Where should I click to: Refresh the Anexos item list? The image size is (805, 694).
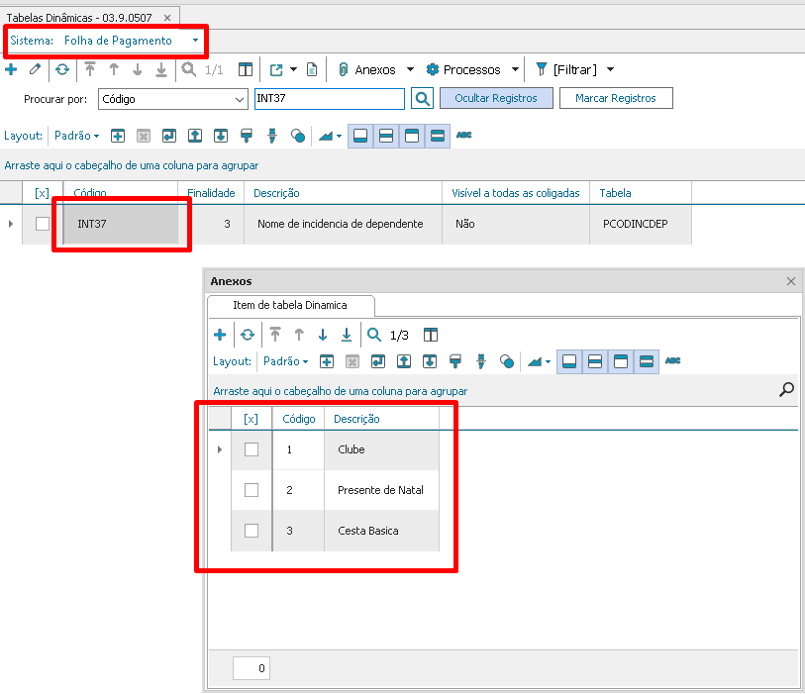coord(248,335)
